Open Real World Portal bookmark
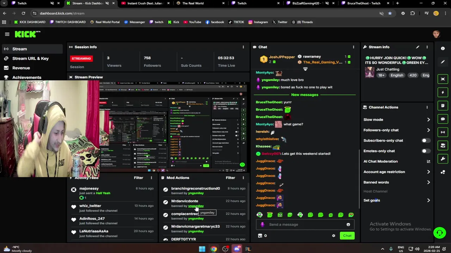Image resolution: width=451 pixels, height=253 pixels. pyautogui.click(x=105, y=22)
